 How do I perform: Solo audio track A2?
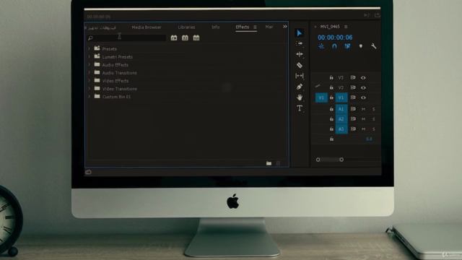coord(374,119)
